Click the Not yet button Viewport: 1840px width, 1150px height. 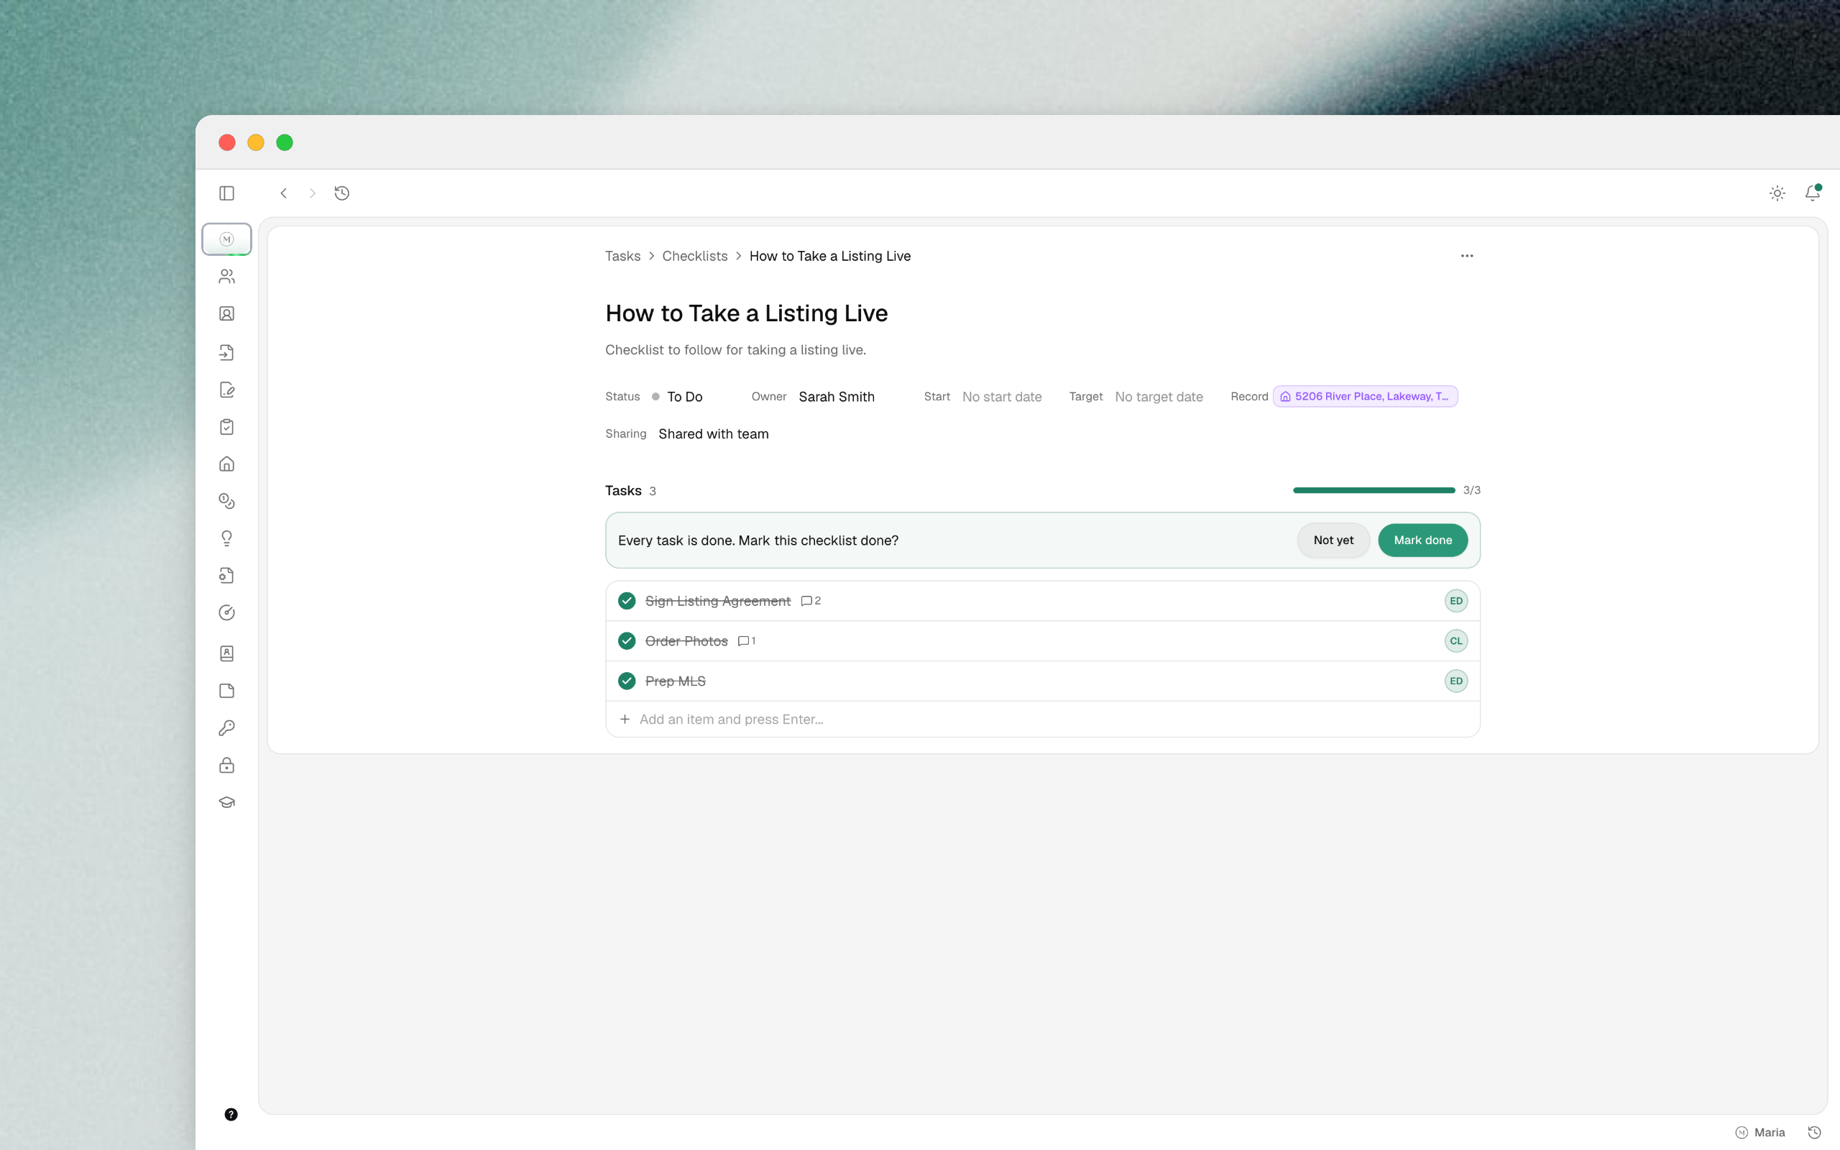[1333, 540]
